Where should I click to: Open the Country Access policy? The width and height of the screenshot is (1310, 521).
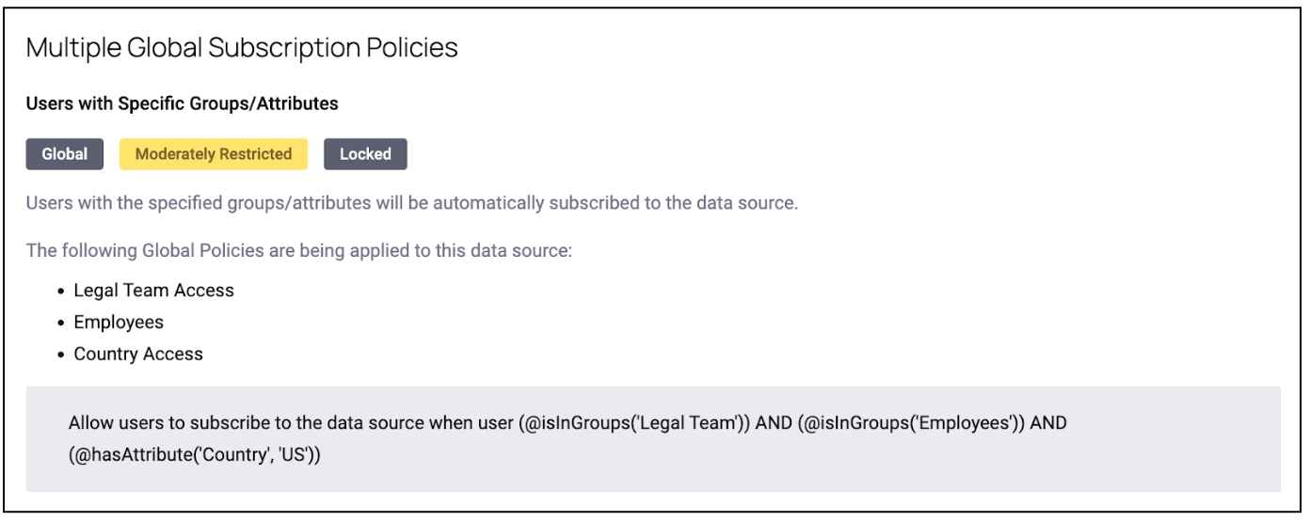point(138,355)
